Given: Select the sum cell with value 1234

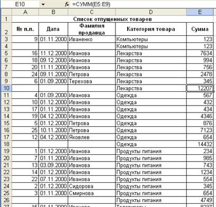Looking at the screenshot, I should click(x=200, y=172).
